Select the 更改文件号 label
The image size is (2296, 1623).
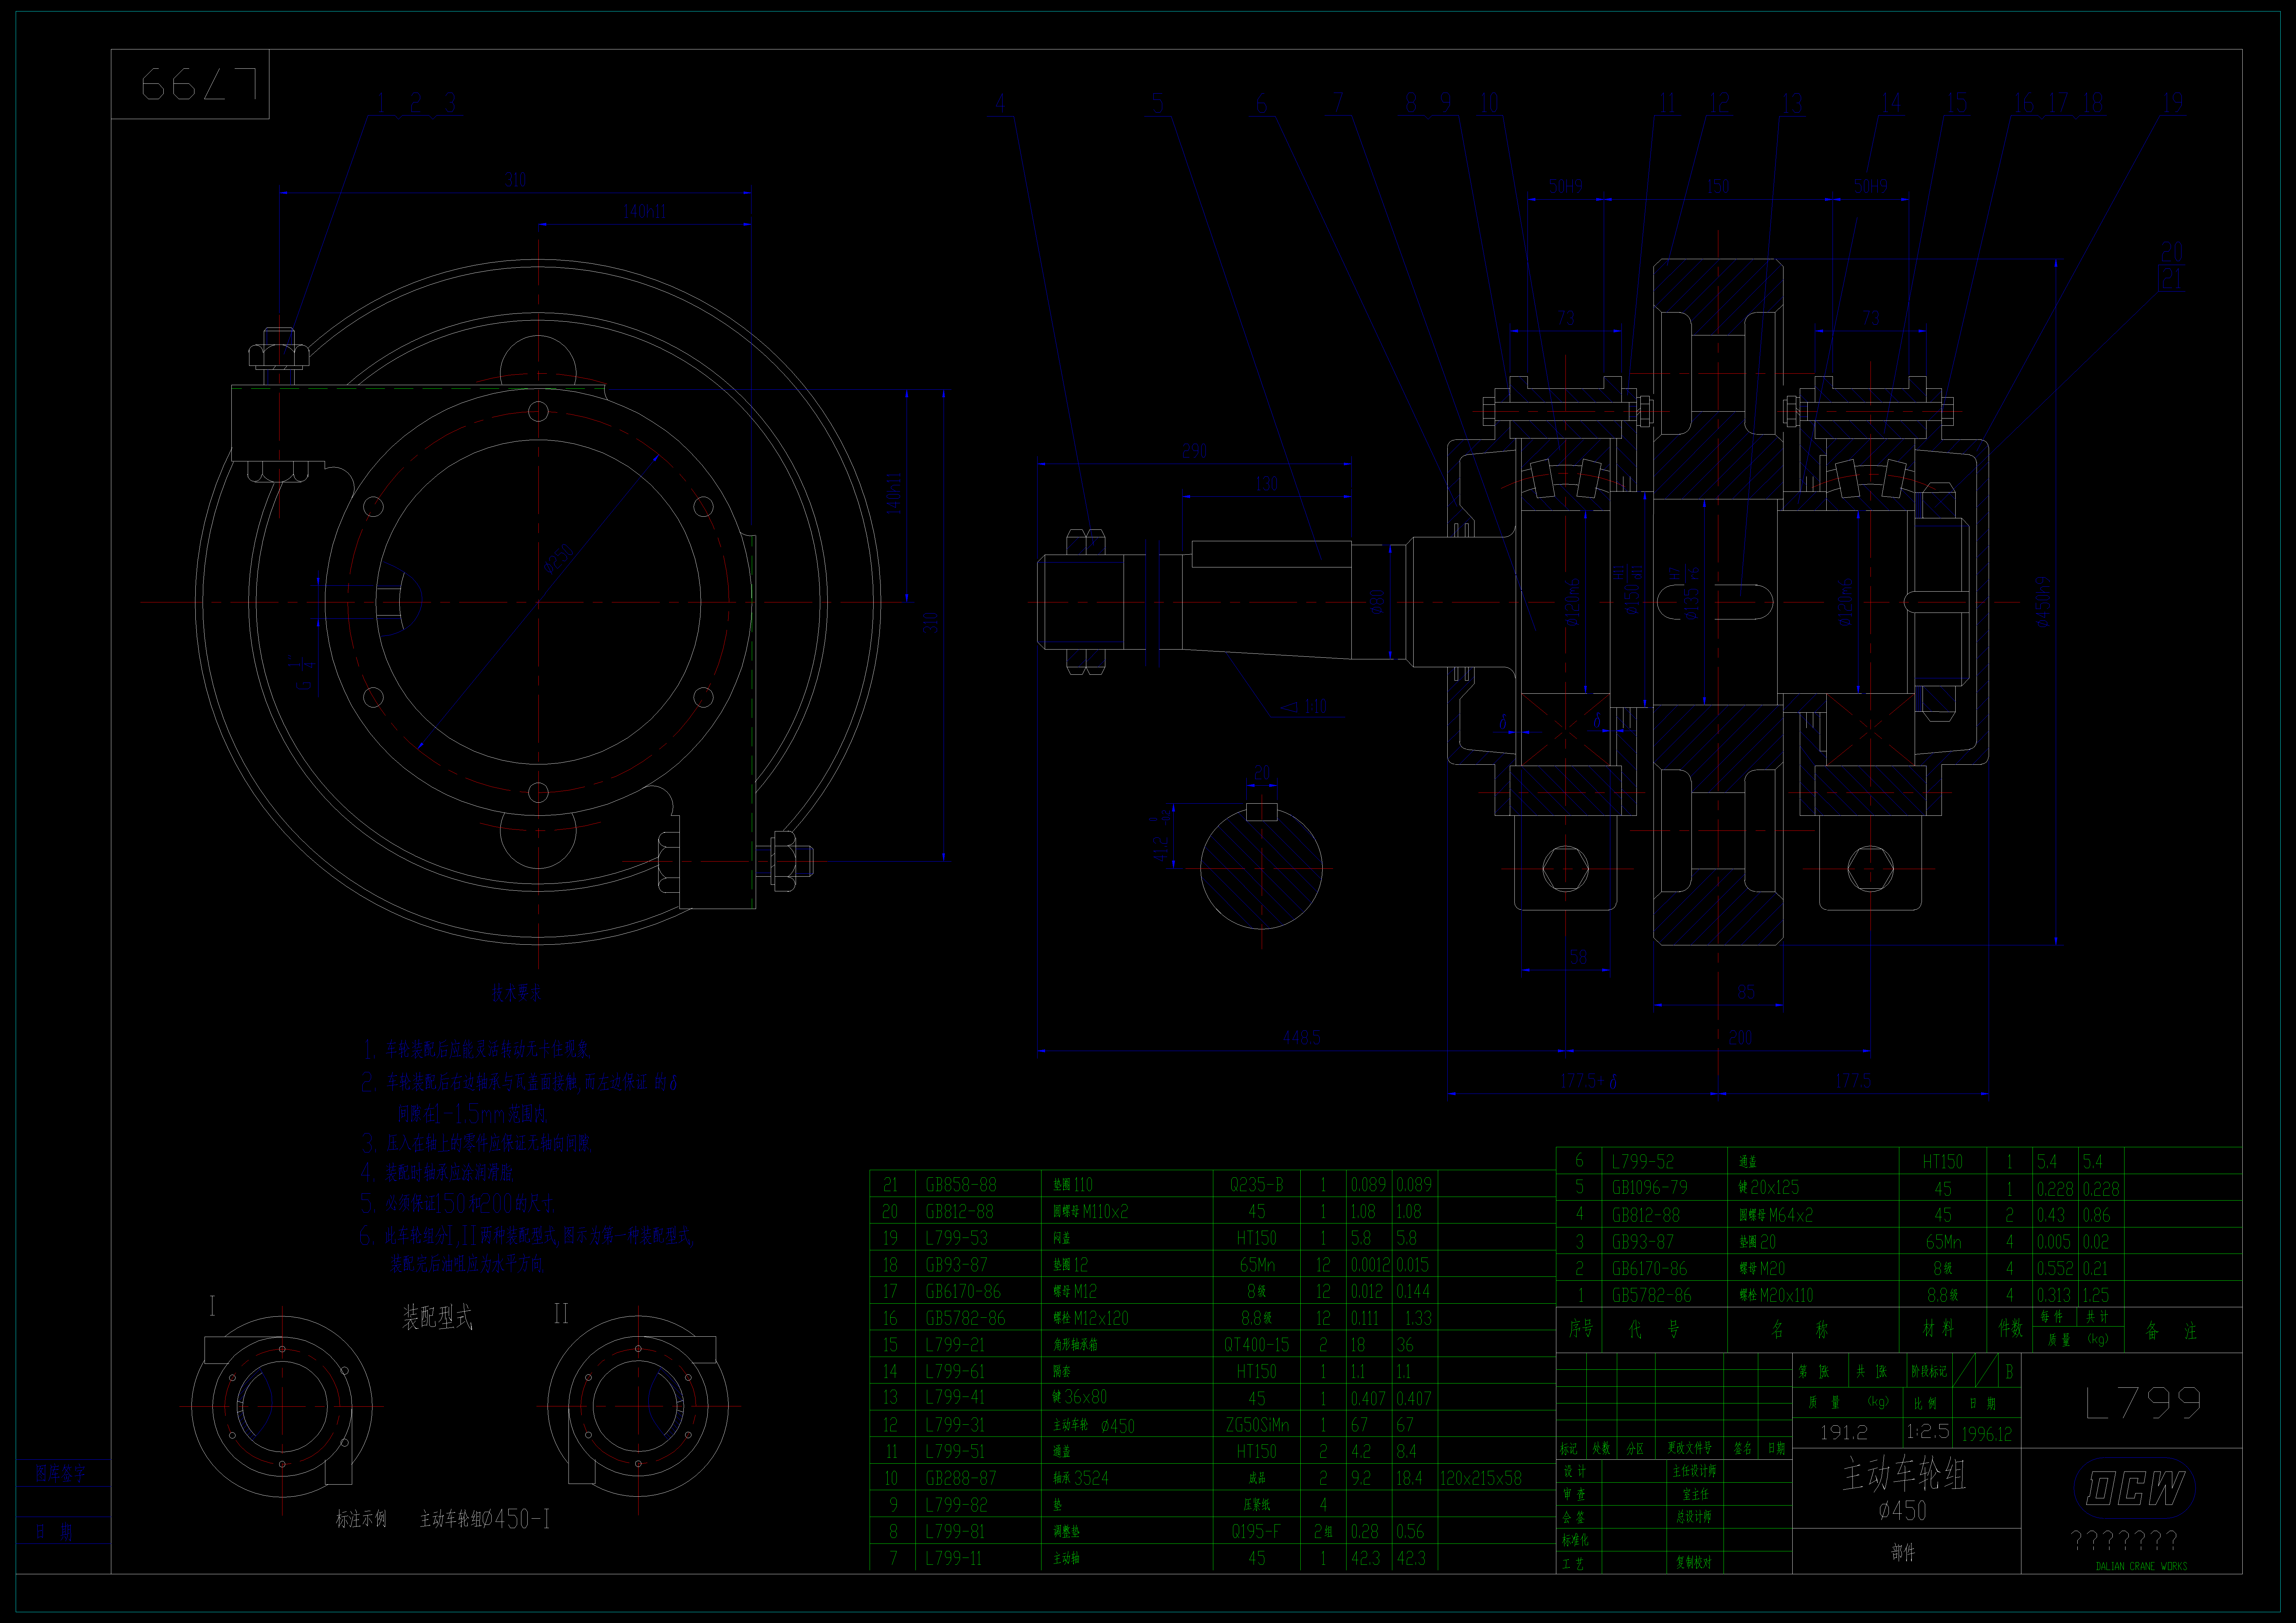pos(1690,1448)
